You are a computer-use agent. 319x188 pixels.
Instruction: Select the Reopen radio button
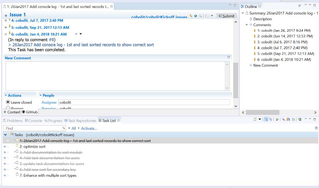point(8,108)
